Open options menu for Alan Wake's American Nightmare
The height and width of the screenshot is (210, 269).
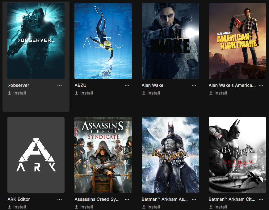click(x=261, y=85)
